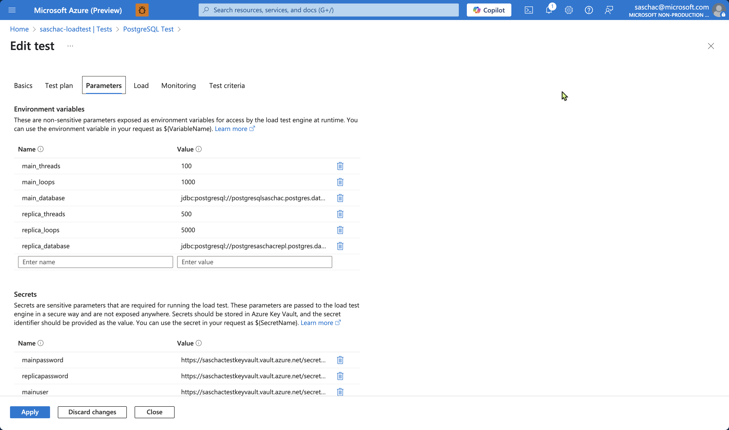Viewport: 729px width, 430px height.
Task: Open the portal hamburger menu
Action: coord(12,10)
